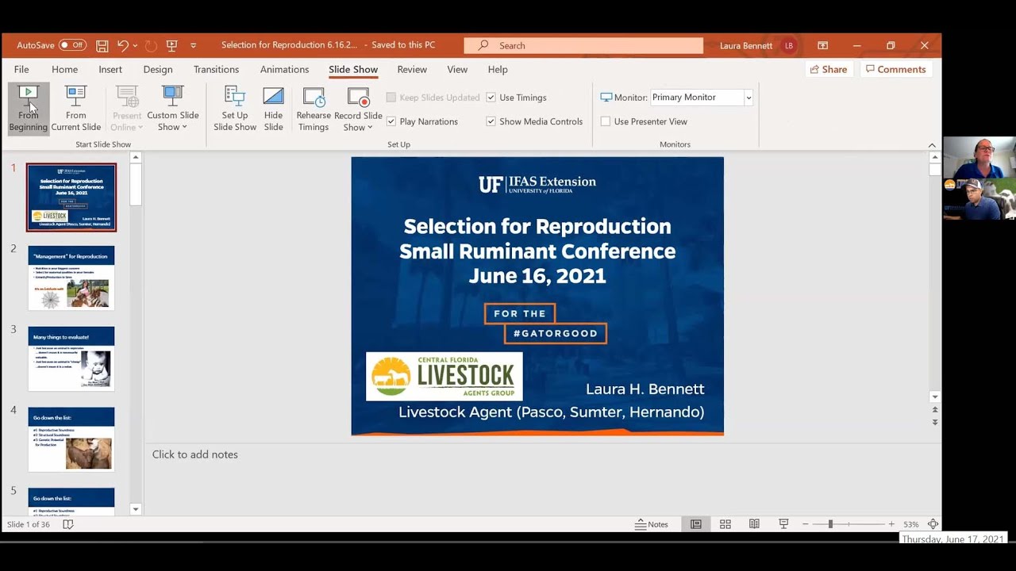This screenshot has height=571, width=1016.
Task: Click Start From Beginning quick access icon
Action: click(x=171, y=46)
